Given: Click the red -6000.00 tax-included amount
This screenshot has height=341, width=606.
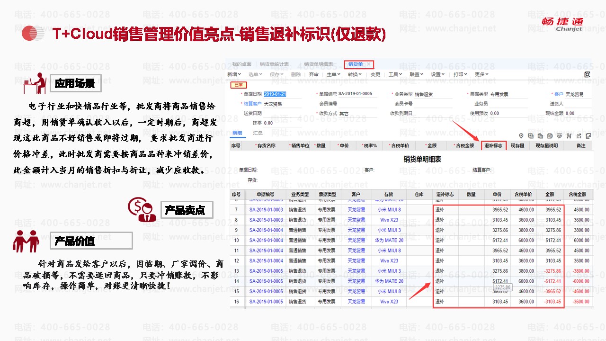Looking at the screenshot, I should [581, 281].
